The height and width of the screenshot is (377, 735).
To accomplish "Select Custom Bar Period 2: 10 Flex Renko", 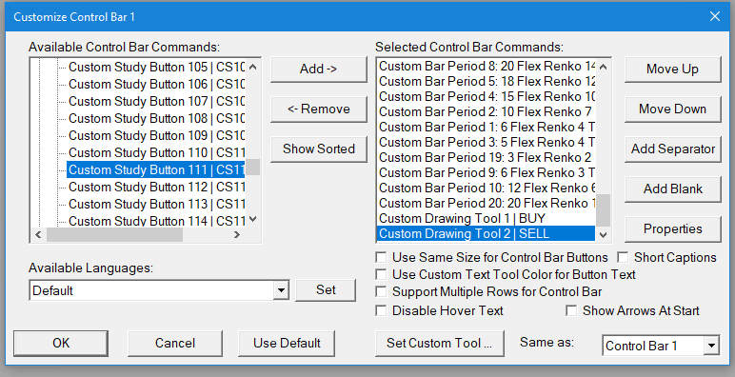I will click(487, 112).
